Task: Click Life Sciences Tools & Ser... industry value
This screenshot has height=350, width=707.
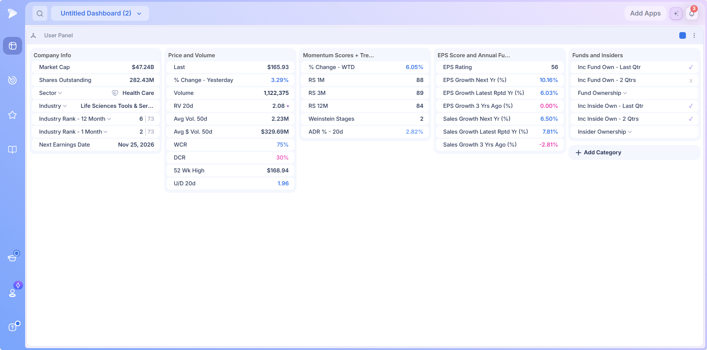Action: tap(117, 106)
